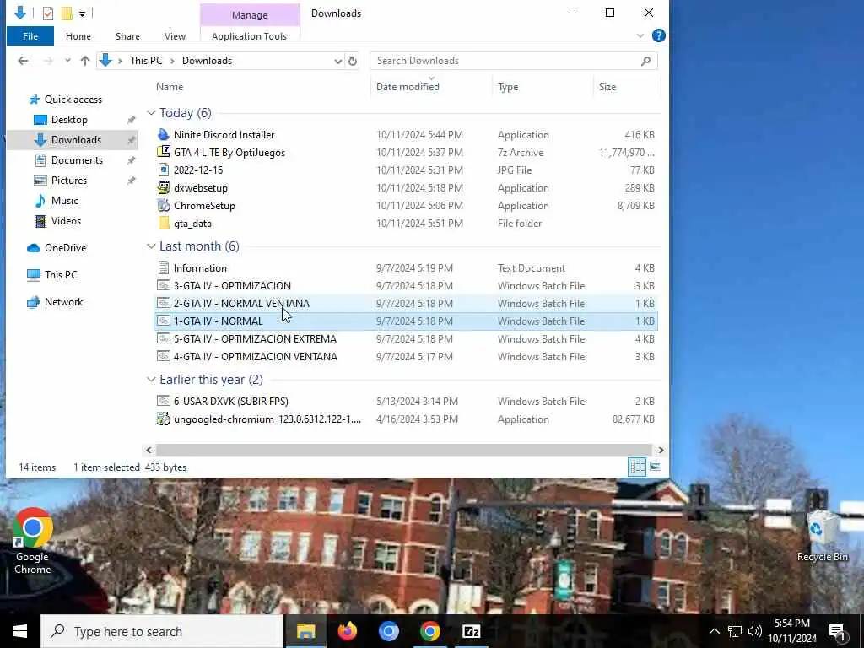Open the Notification center icon

(836, 631)
